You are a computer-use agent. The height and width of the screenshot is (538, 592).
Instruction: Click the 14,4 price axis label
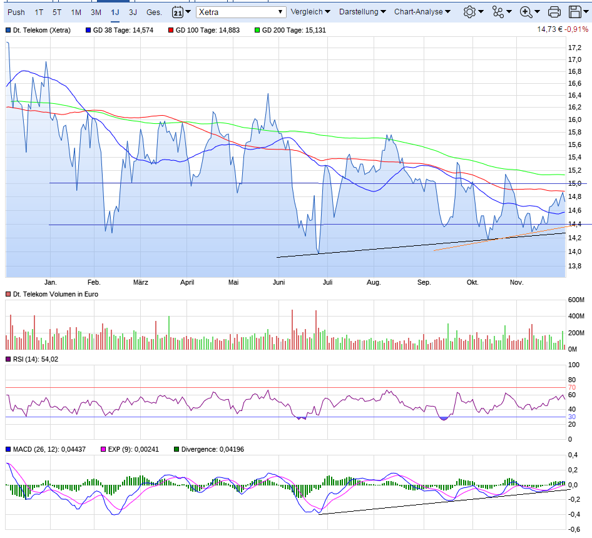point(574,224)
